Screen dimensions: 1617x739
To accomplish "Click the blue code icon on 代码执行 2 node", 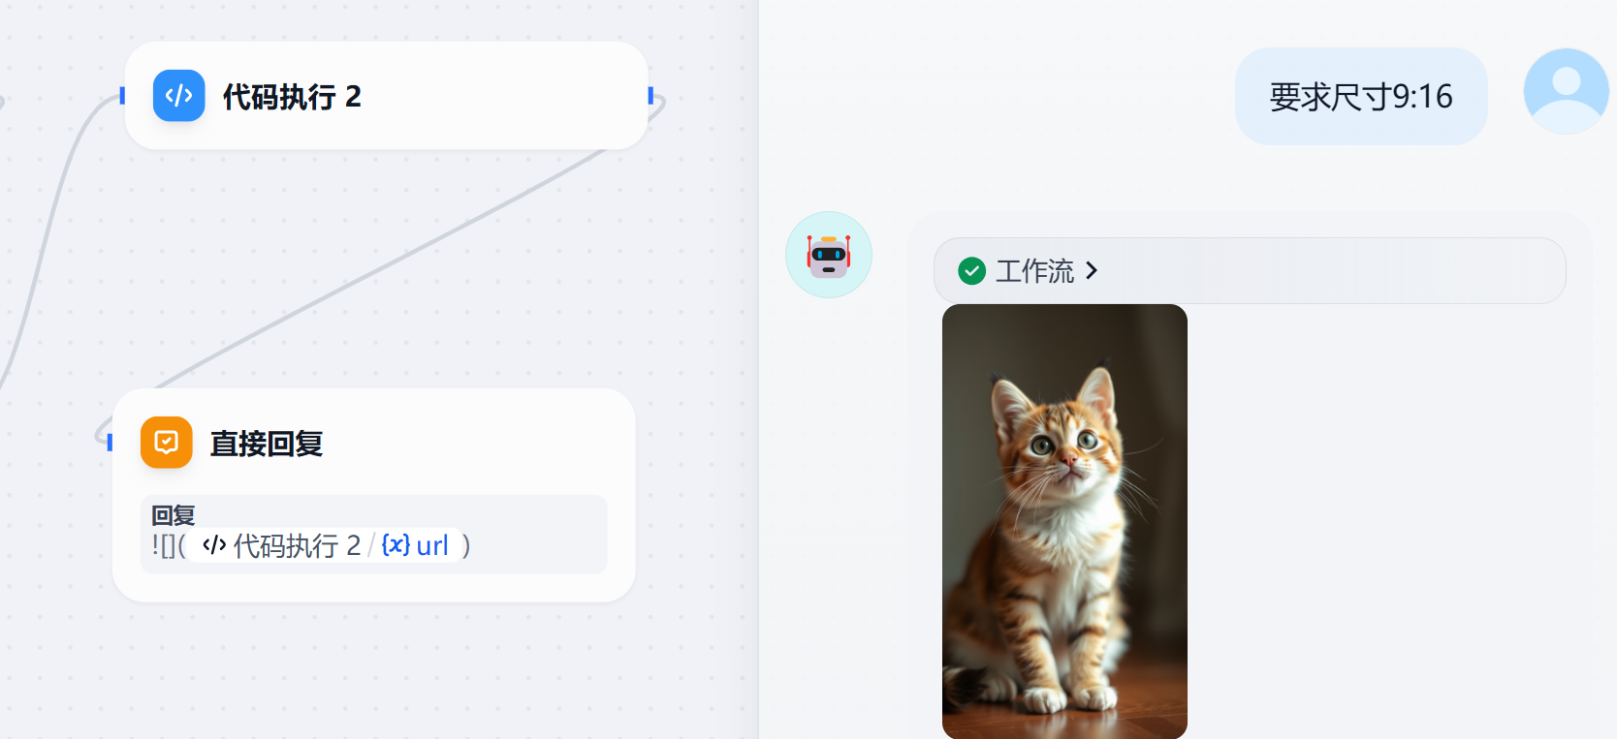I will (178, 95).
